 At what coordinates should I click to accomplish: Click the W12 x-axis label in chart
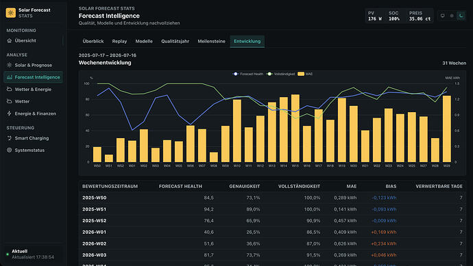(260, 165)
